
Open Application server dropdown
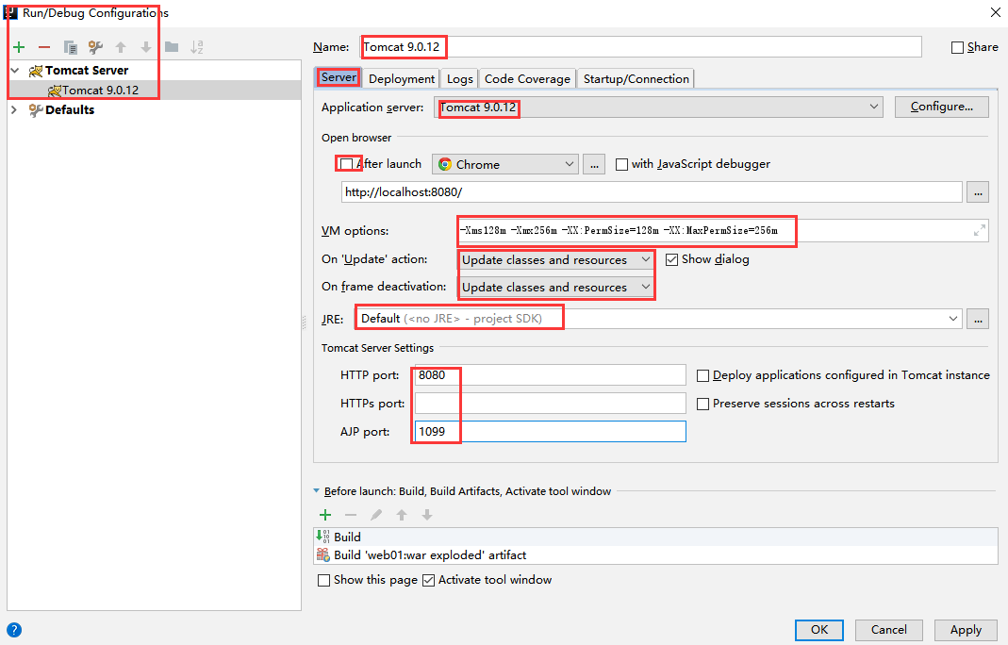(658, 107)
